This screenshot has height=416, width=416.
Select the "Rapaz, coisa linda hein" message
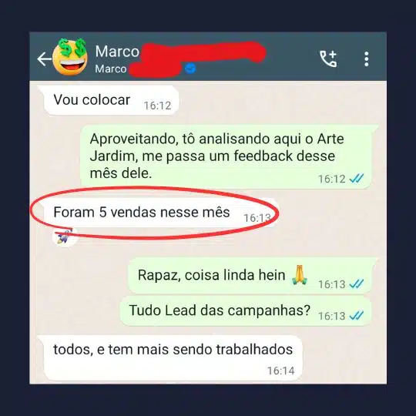[250, 276]
